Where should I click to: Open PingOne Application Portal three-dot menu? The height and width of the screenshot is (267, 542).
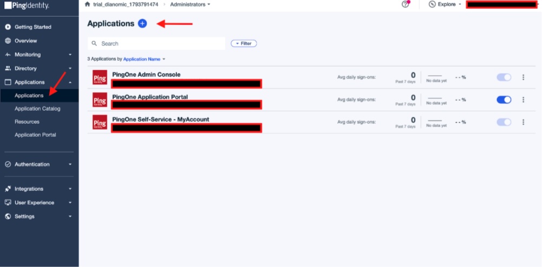(x=523, y=99)
